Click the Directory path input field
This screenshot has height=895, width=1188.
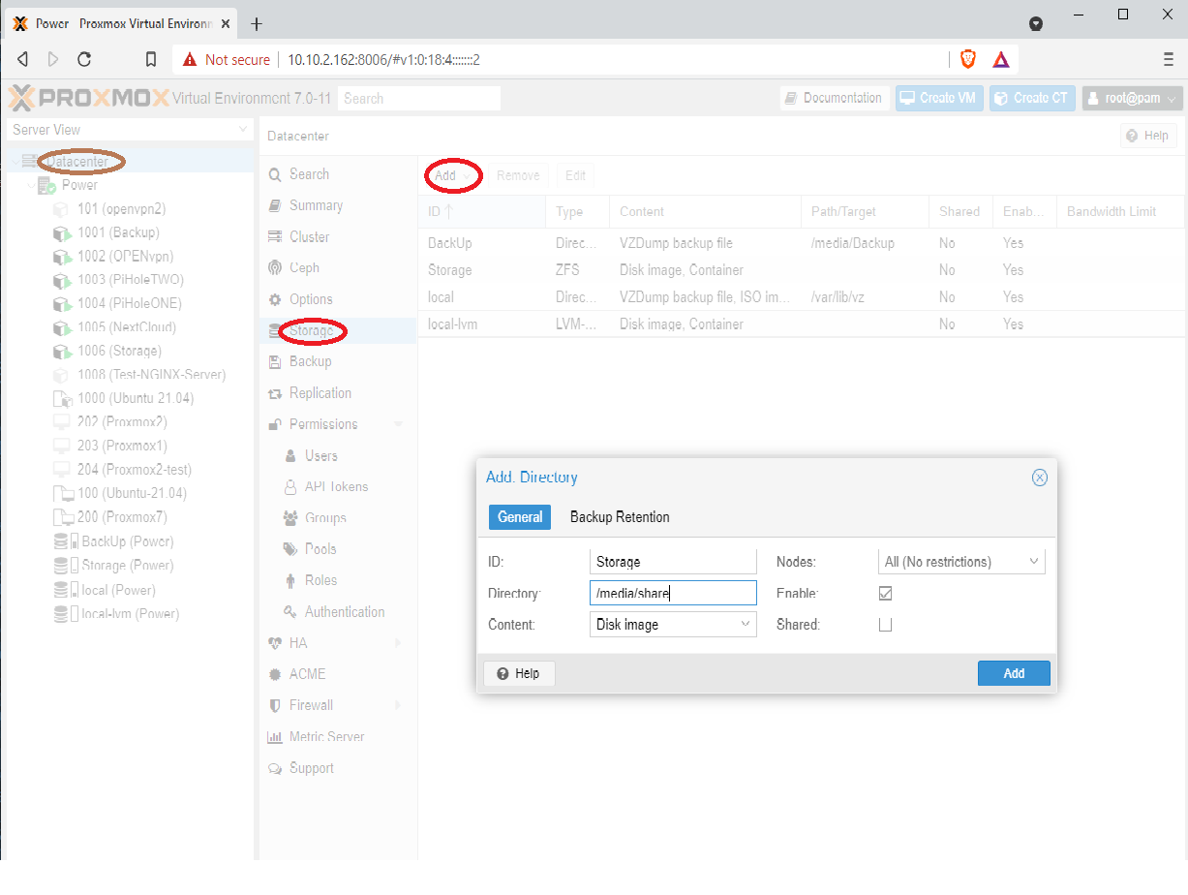(672, 593)
